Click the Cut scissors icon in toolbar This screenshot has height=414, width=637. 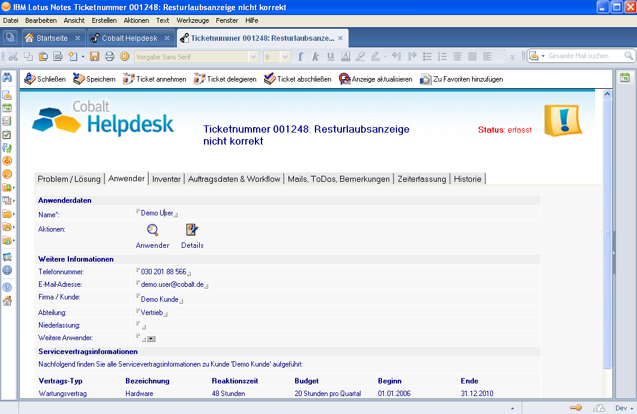point(13,56)
